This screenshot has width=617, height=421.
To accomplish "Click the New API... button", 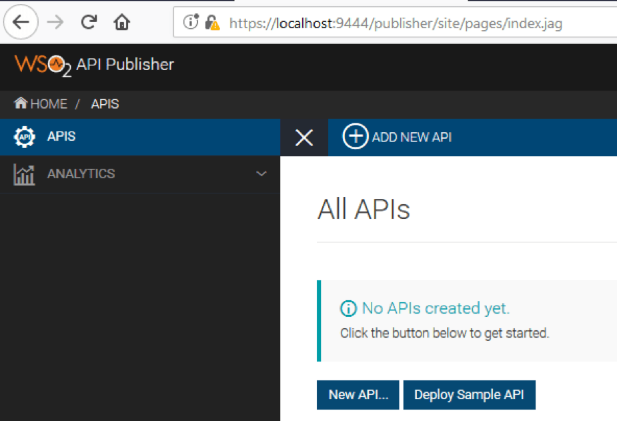I will pyautogui.click(x=358, y=394).
